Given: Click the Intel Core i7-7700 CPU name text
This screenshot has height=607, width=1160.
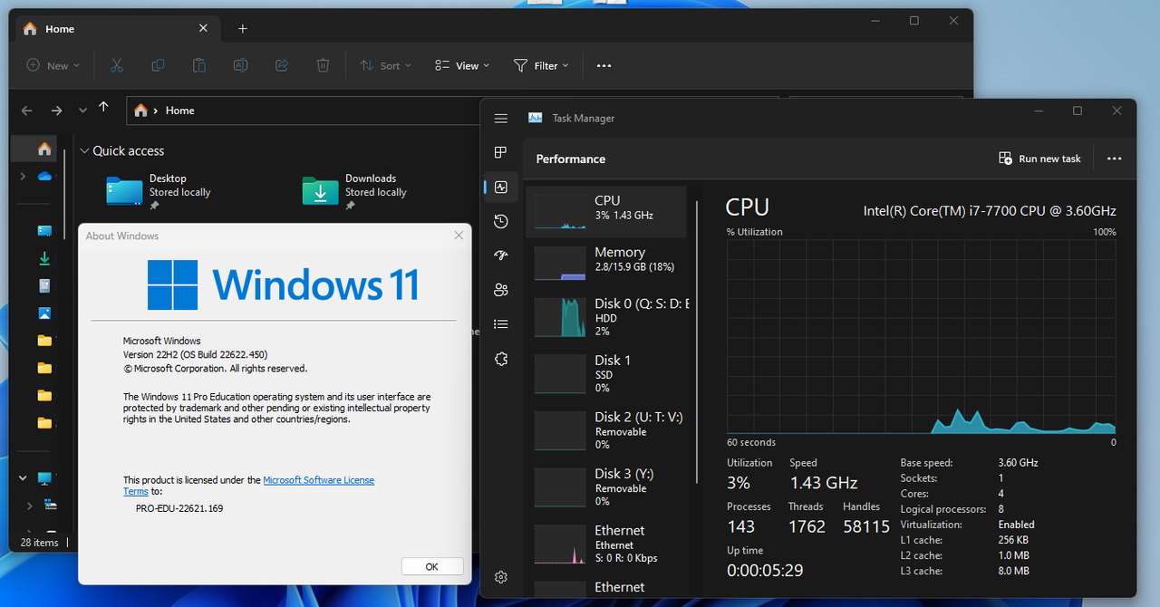Looking at the screenshot, I should click(x=990, y=210).
